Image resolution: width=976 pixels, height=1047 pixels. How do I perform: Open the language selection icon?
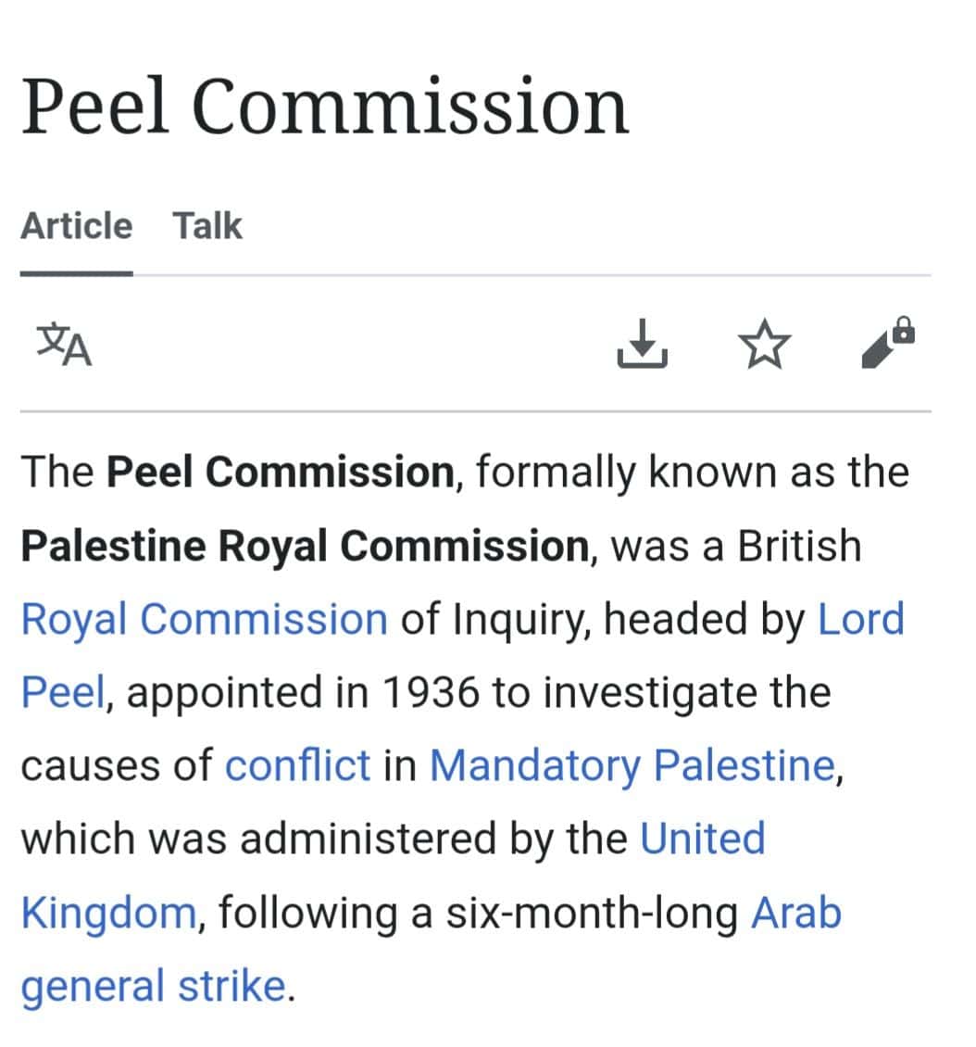(x=64, y=344)
